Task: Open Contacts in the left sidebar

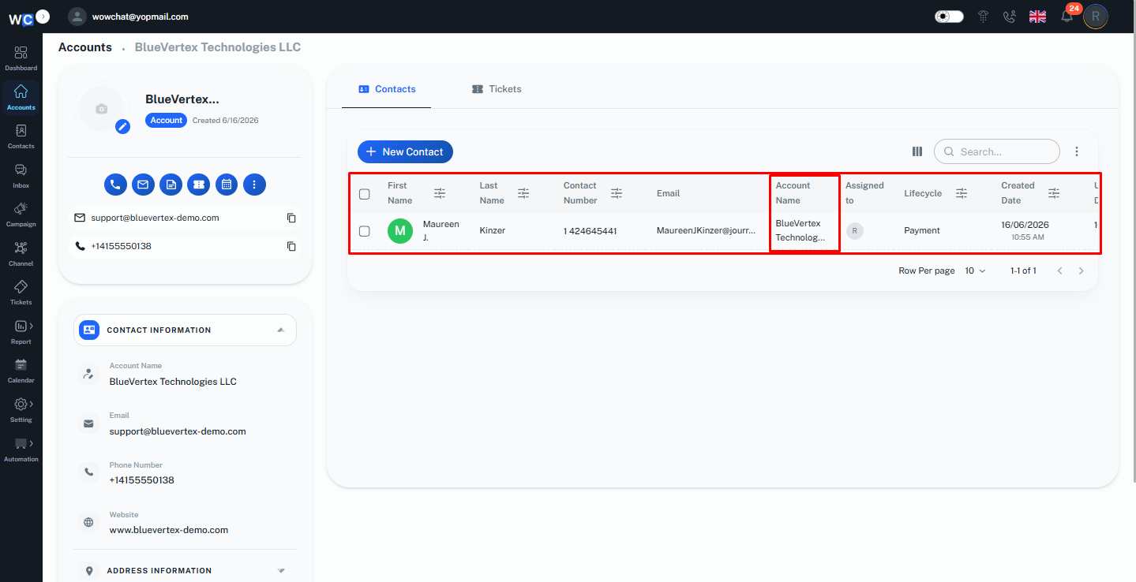Action: pyautogui.click(x=21, y=136)
